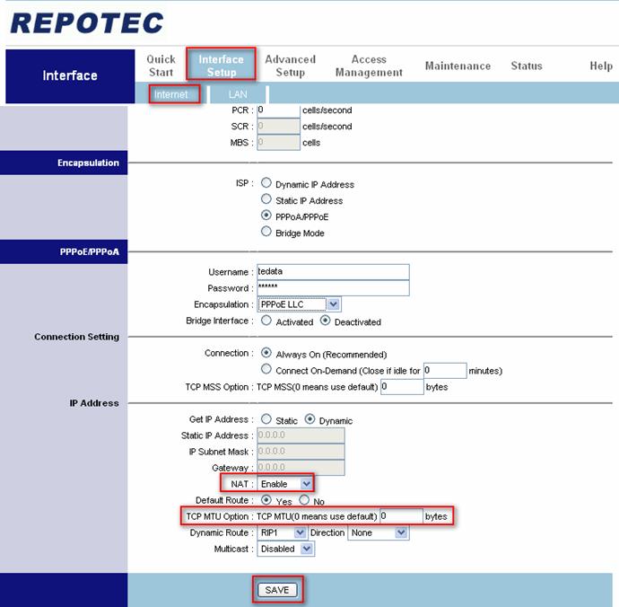The image size is (619, 607).
Task: Select the LAN sub-tab
Action: coord(238,94)
